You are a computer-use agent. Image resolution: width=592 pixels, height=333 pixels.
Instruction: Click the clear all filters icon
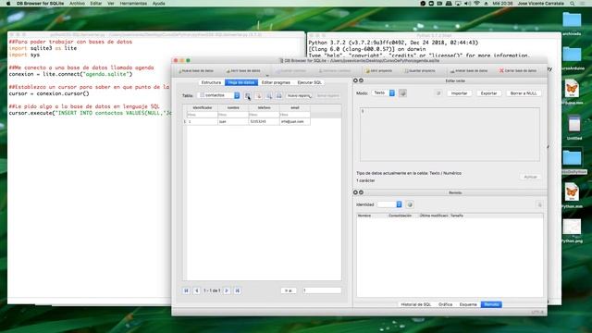pos(258,96)
